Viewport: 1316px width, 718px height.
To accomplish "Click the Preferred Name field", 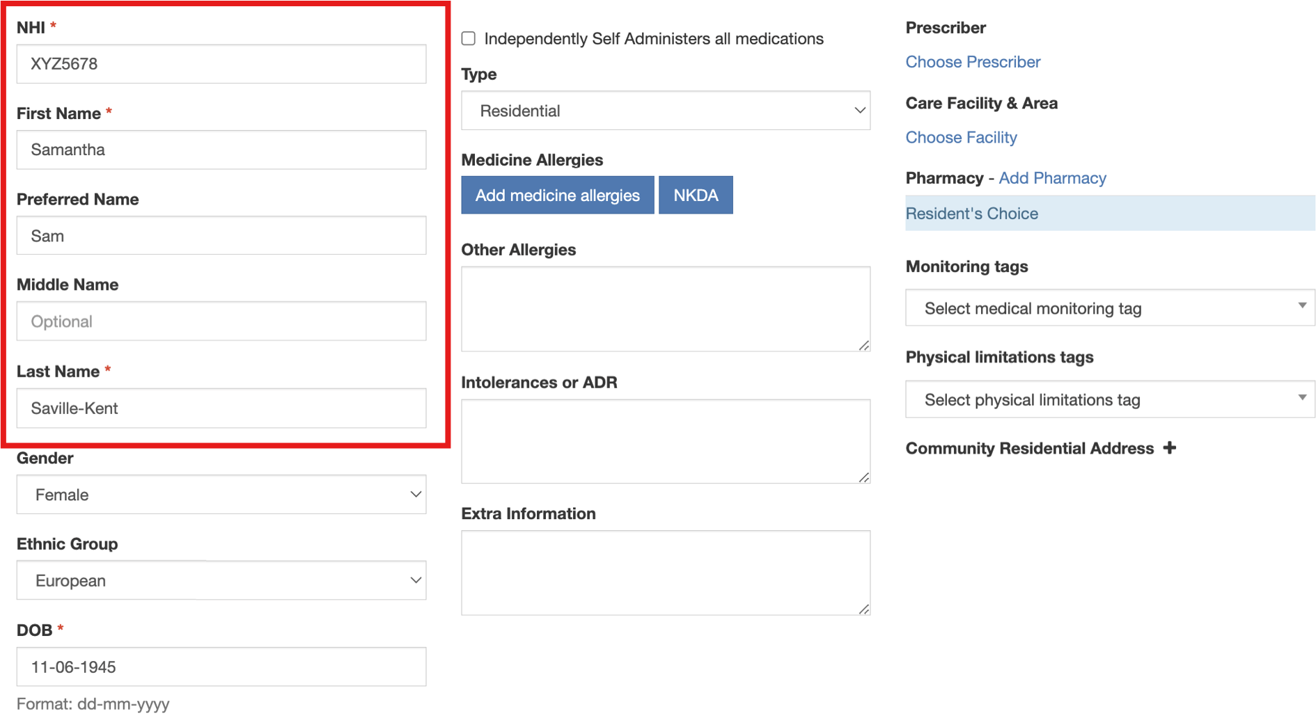I will coord(221,235).
